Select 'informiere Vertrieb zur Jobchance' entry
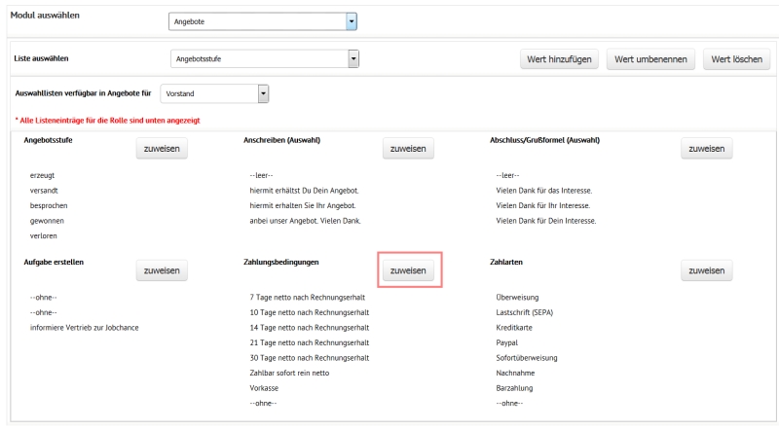This screenshot has width=779, height=430. [x=85, y=327]
